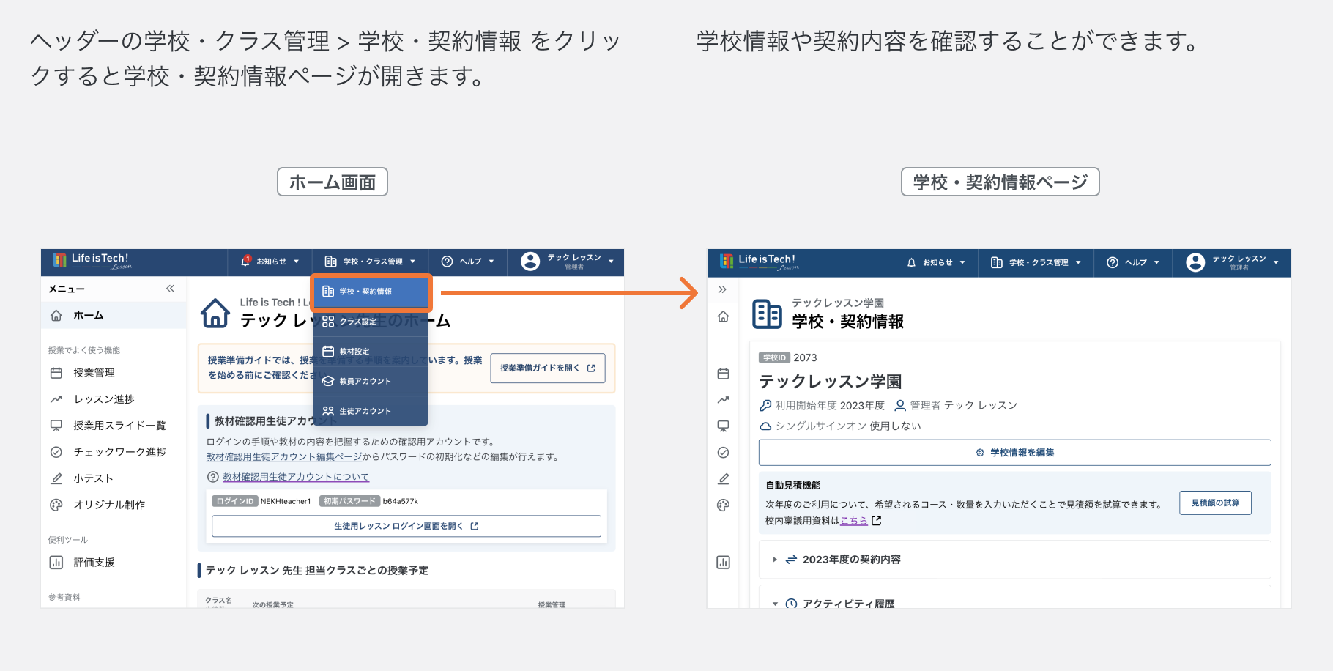
Task: Collapse the left menu with the « chevron
Action: pyautogui.click(x=170, y=289)
